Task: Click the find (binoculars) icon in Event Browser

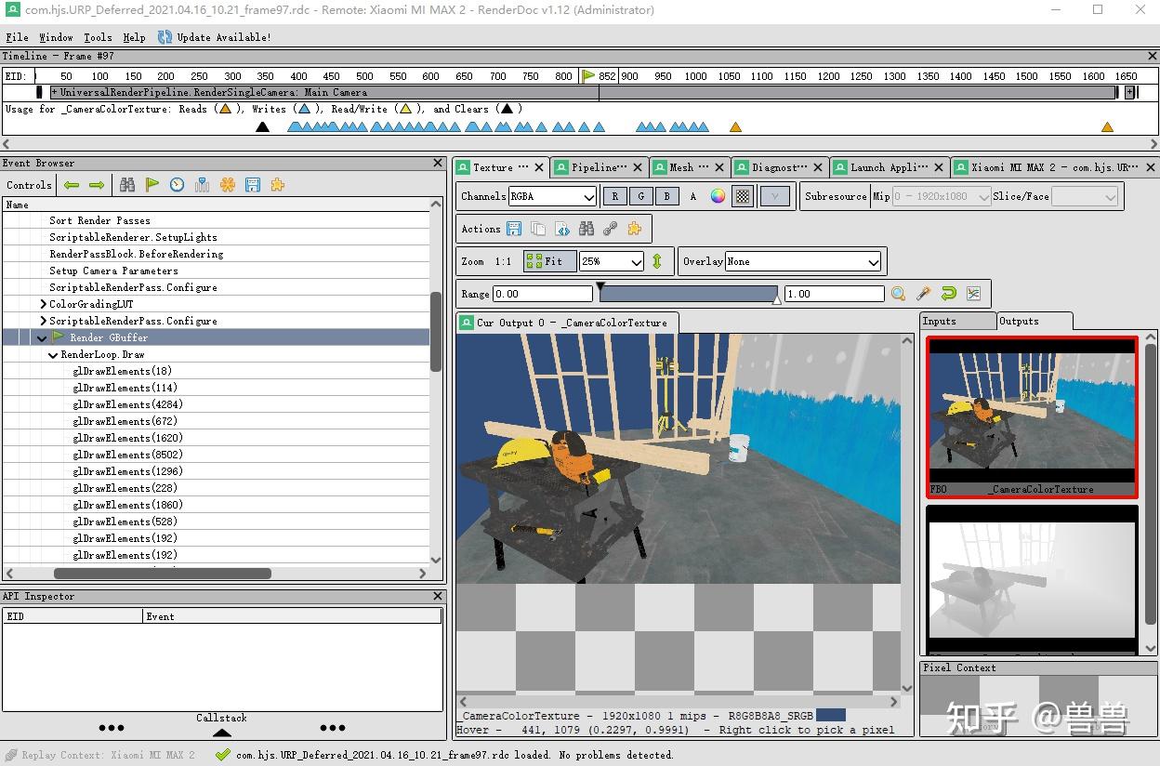Action: pyautogui.click(x=127, y=185)
